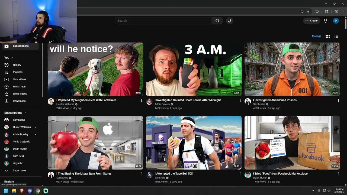The image size is (347, 195).
Task: Open Your videos in the sidebar
Action: (21, 79)
